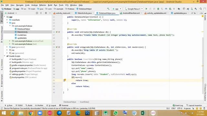Open the TODO tool window

coord(19,105)
